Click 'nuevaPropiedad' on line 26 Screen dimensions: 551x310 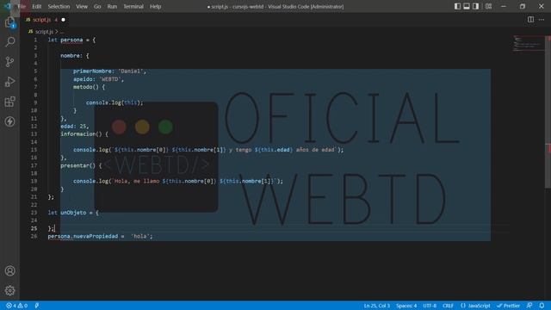(x=96, y=236)
